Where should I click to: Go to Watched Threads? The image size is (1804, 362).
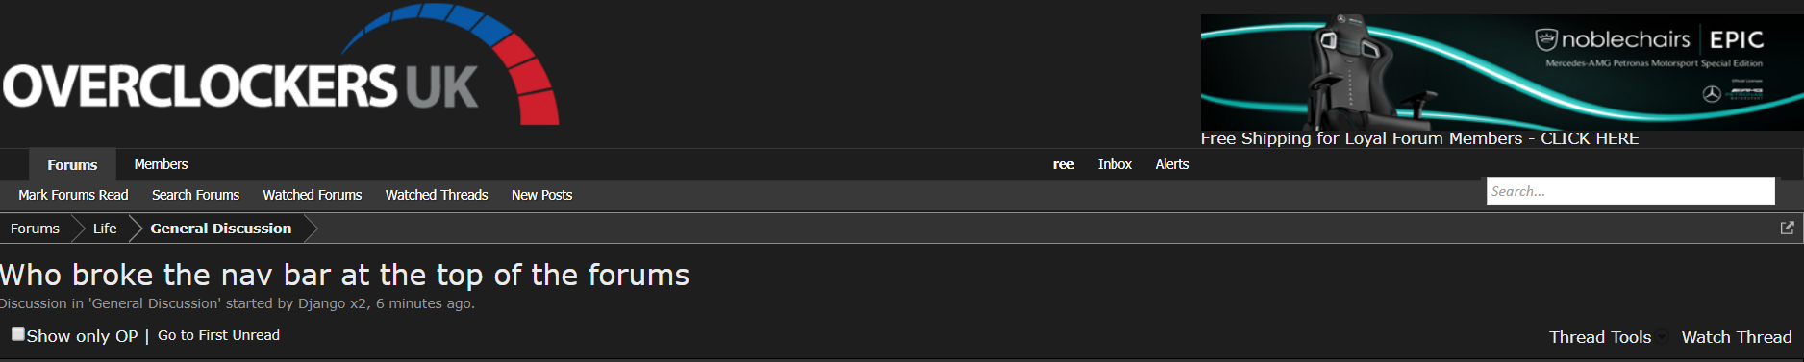click(x=437, y=195)
